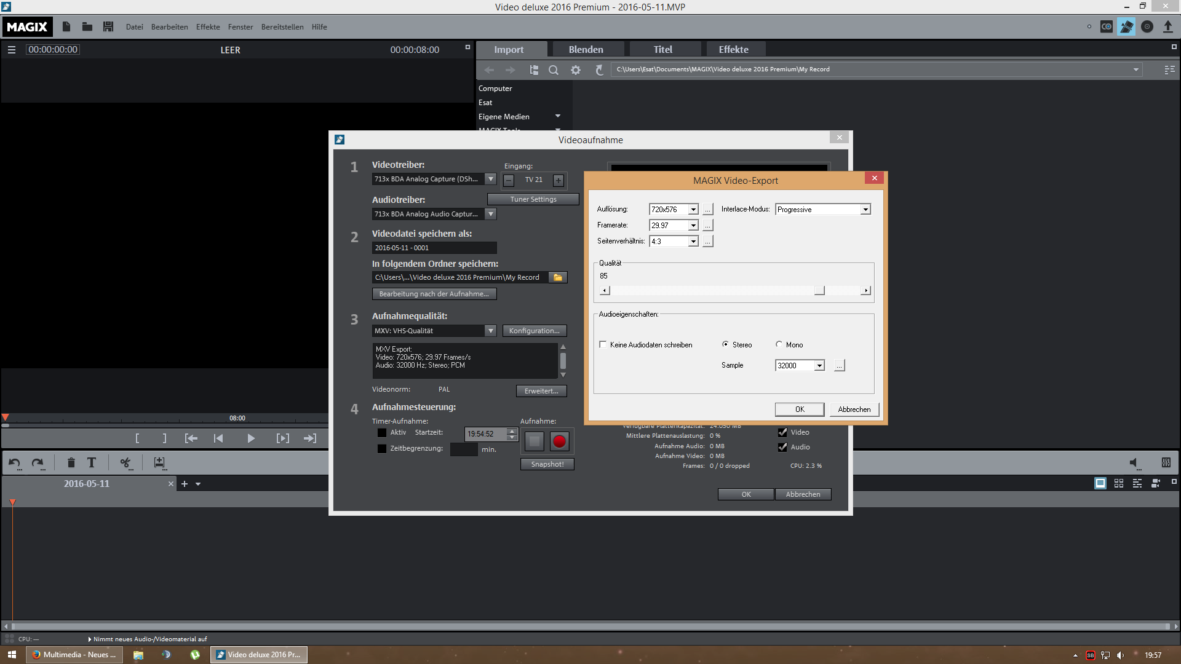Toggle the Aktiv timer checkbox
Viewport: 1181px width, 664px height.
tap(382, 433)
